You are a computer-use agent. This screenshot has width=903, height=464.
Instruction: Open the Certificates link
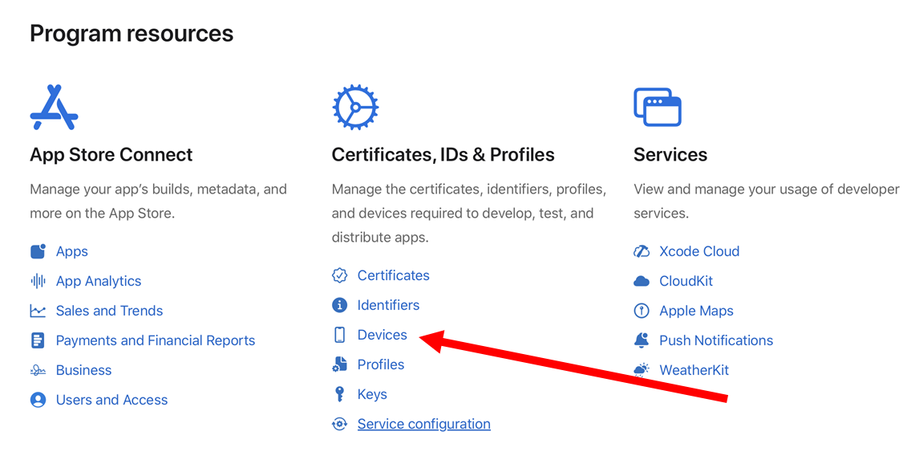pos(393,275)
